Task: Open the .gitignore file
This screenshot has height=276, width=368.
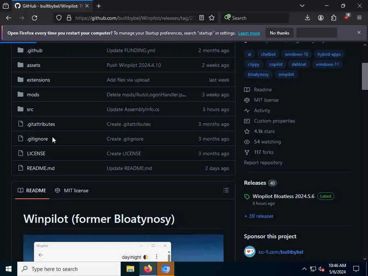Action: pos(37,139)
